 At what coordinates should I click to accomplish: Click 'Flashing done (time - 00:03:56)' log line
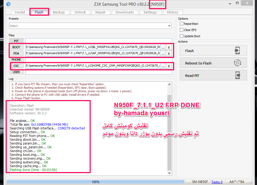pos(33,170)
